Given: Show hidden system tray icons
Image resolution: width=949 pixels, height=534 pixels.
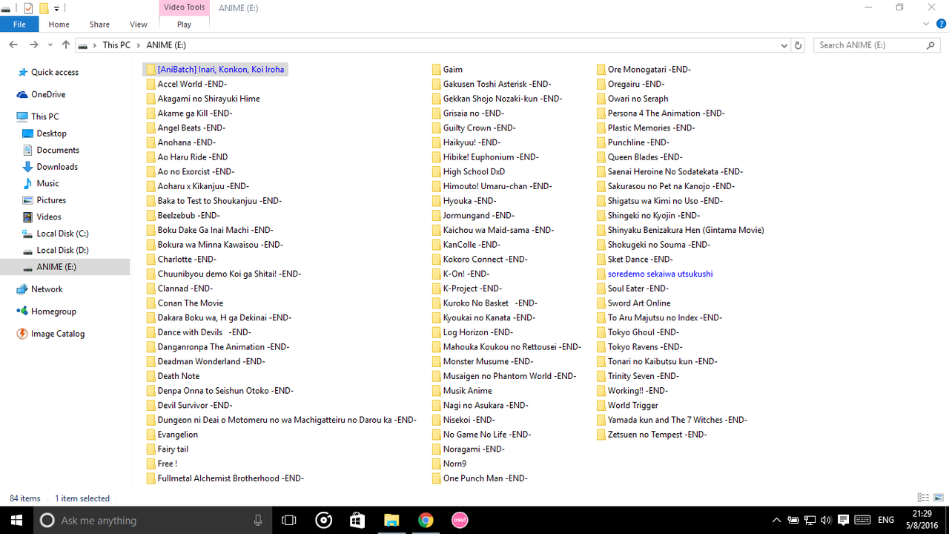Looking at the screenshot, I should 776,520.
